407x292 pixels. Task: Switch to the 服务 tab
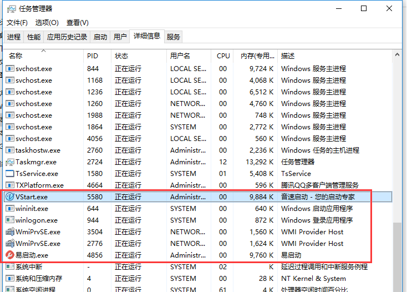(174, 37)
